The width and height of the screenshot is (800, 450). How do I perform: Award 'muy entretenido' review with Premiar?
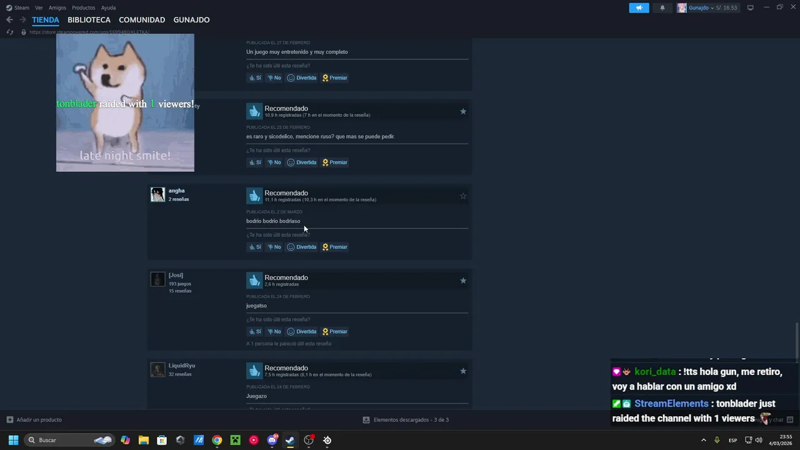334,77
